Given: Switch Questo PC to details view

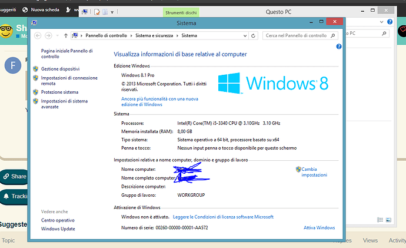Looking at the screenshot, I should [x=380, y=220].
